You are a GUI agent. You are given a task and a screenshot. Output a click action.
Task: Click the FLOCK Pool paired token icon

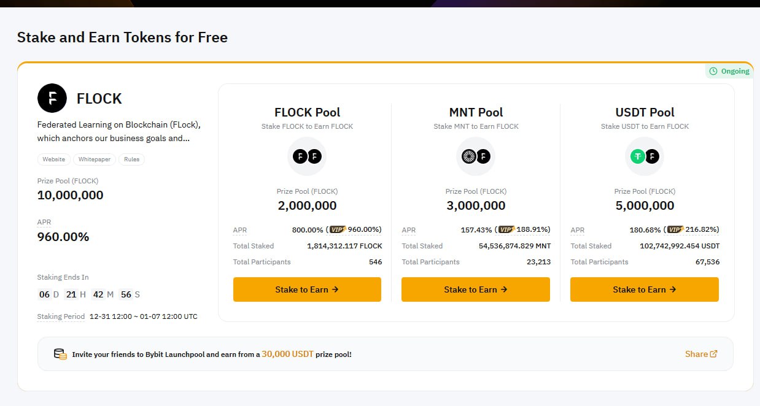point(307,156)
